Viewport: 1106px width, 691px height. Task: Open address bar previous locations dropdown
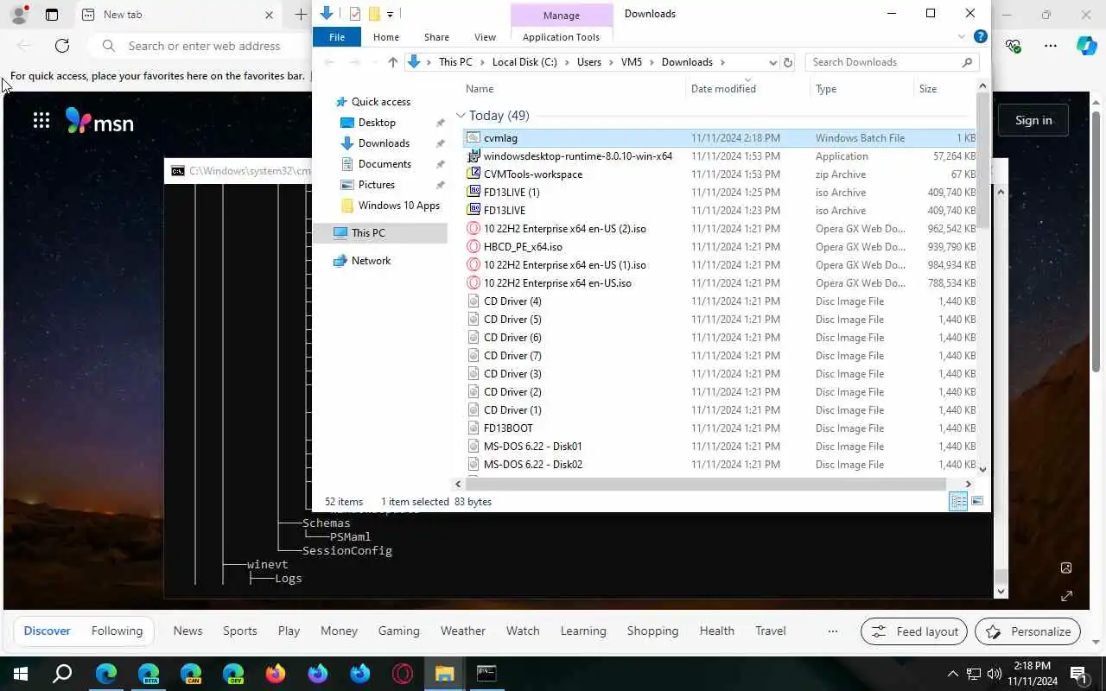click(772, 62)
